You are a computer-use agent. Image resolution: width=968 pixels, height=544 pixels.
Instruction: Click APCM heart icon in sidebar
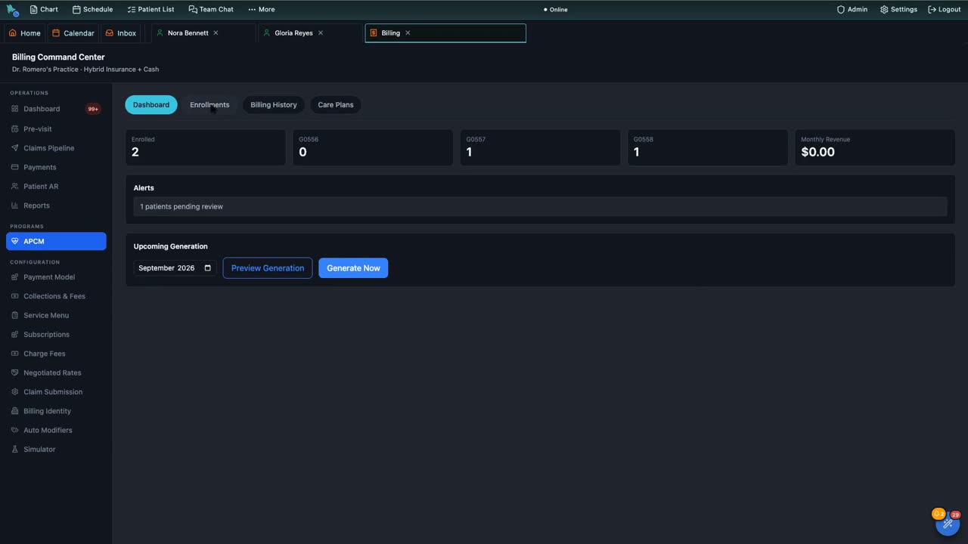pos(15,241)
